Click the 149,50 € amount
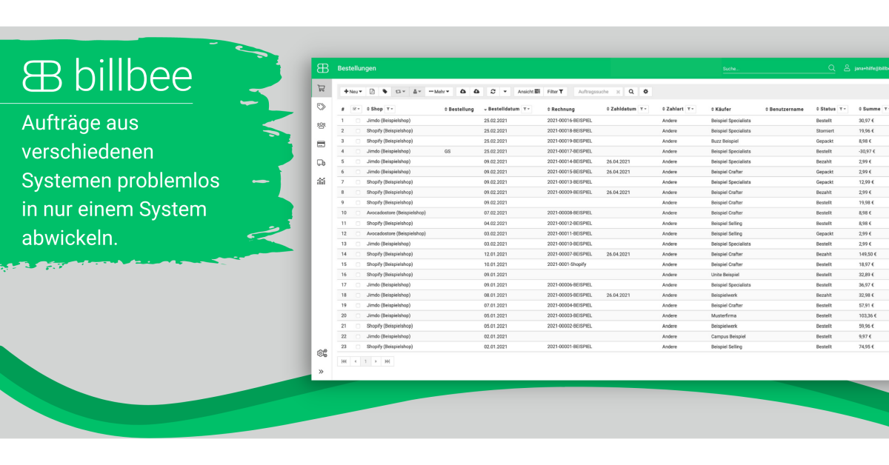Screen dimensions: 889x465 tap(868, 254)
